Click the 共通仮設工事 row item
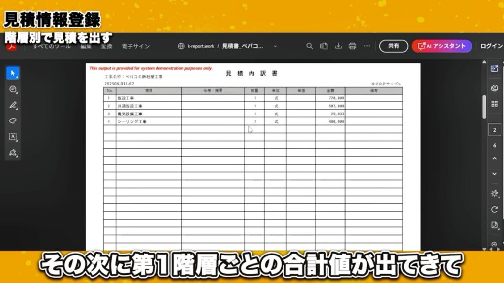This screenshot has height=283, width=504. (130, 106)
